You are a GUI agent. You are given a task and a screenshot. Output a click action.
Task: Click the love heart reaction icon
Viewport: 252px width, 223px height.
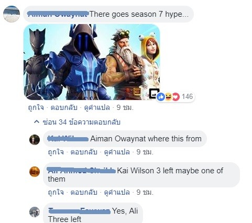176,97
